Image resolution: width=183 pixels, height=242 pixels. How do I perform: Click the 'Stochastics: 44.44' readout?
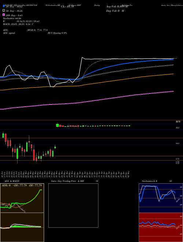(12, 18)
